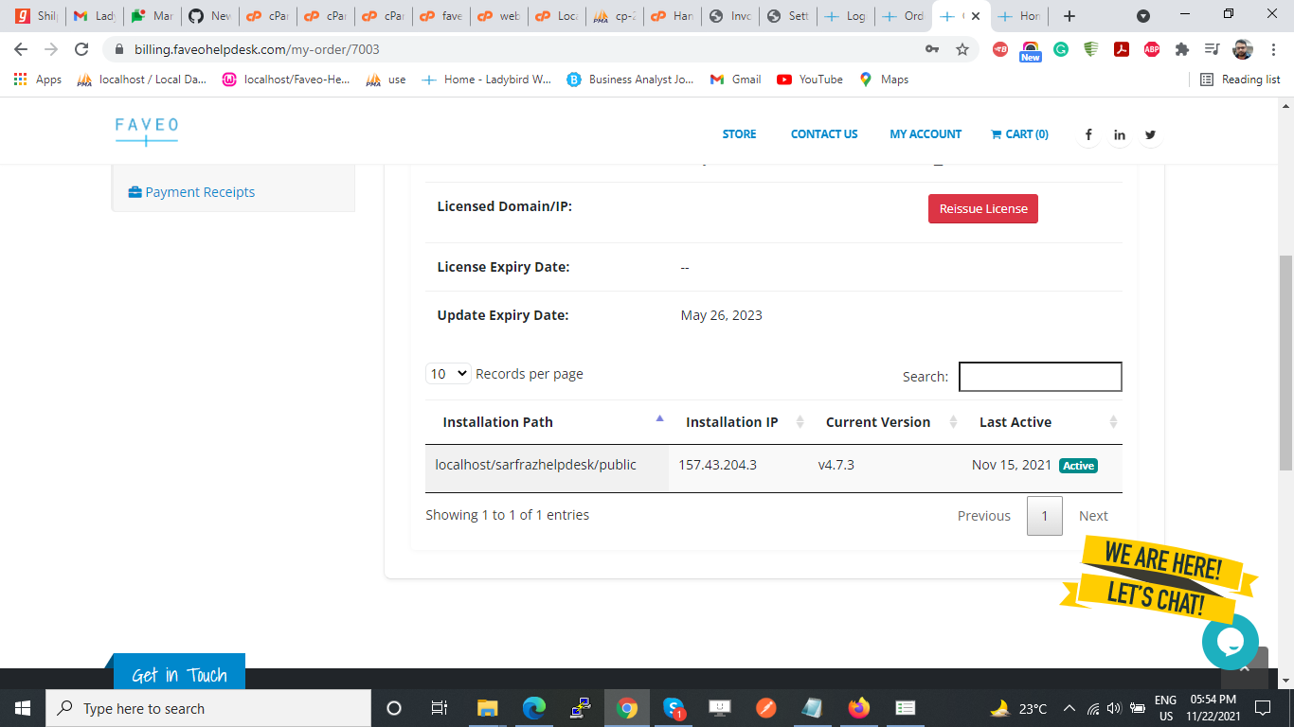The image size is (1294, 727).
Task: Sort by Installation Path column
Action: click(x=548, y=422)
